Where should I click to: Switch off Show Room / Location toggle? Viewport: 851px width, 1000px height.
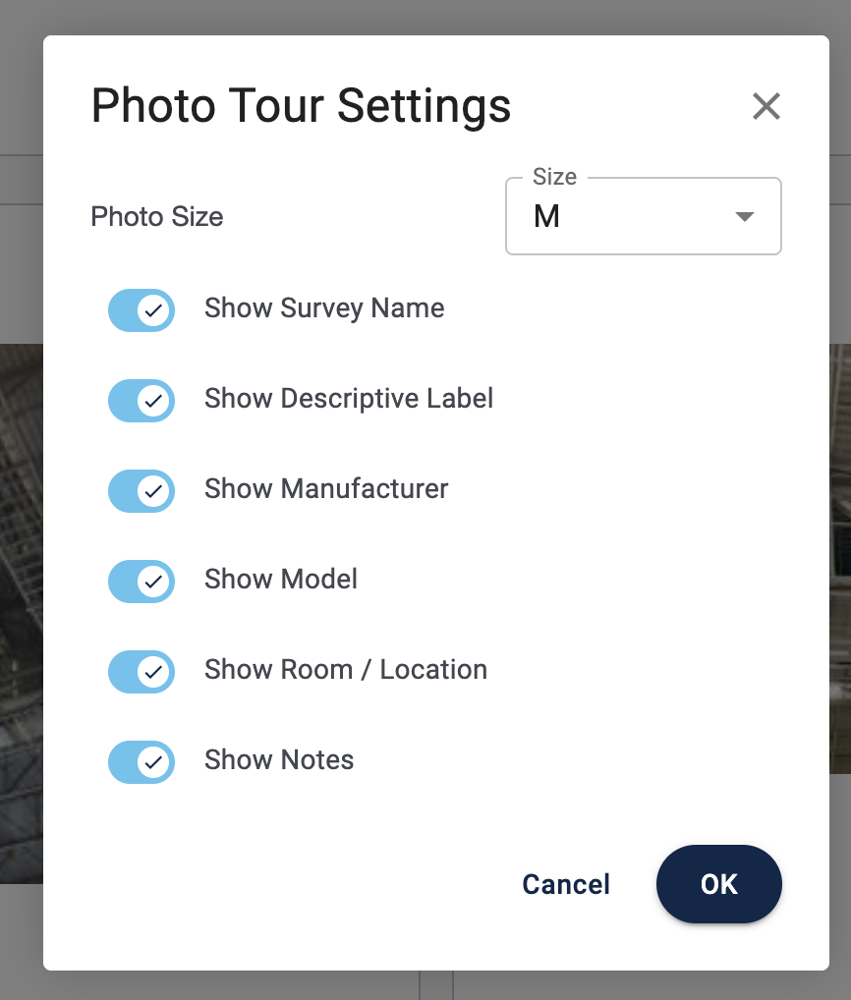[x=142, y=672]
